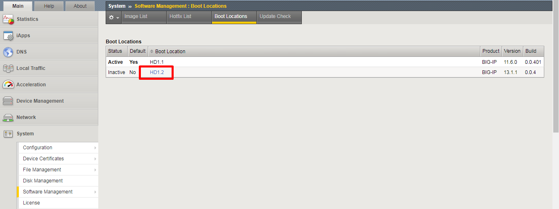Open License under System
Image resolution: width=559 pixels, height=209 pixels.
58,203
